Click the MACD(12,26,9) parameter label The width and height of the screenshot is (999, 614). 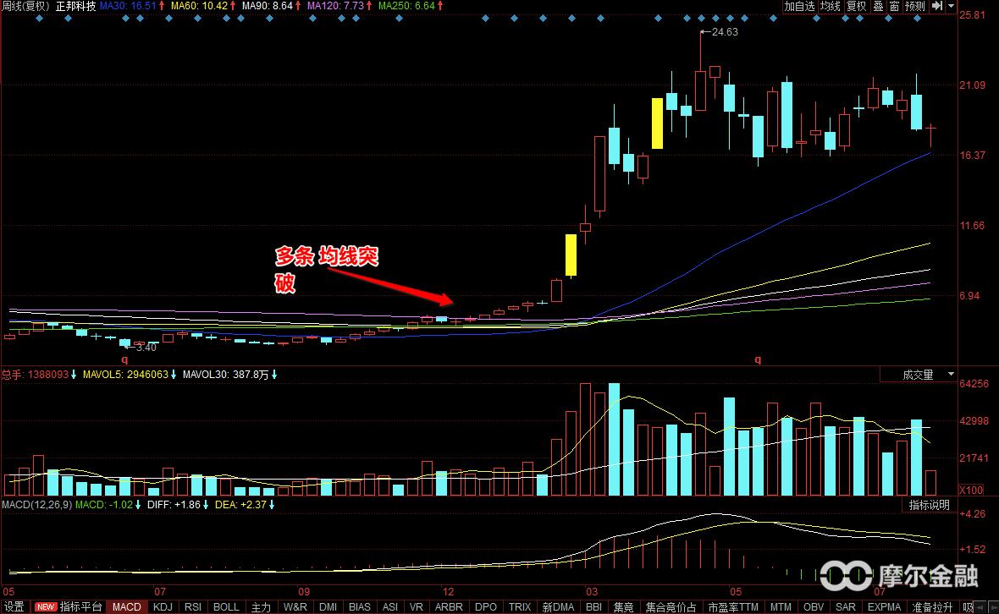(x=36, y=505)
